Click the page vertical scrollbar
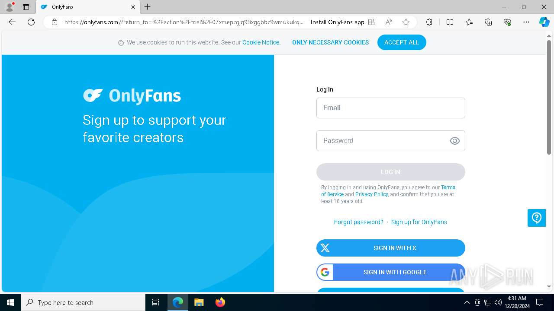This screenshot has height=311, width=554. (549, 97)
